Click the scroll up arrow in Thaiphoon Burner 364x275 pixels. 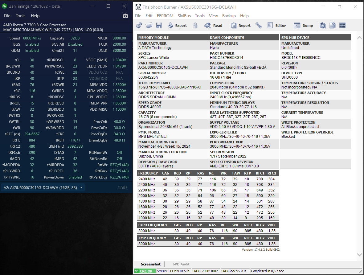[359, 38]
